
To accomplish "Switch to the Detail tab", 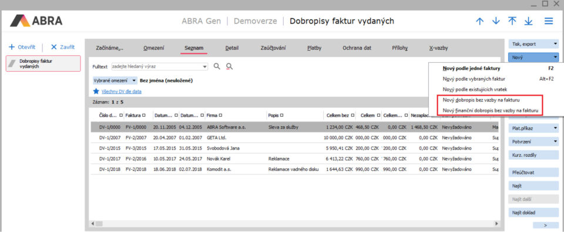I will click(232, 48).
